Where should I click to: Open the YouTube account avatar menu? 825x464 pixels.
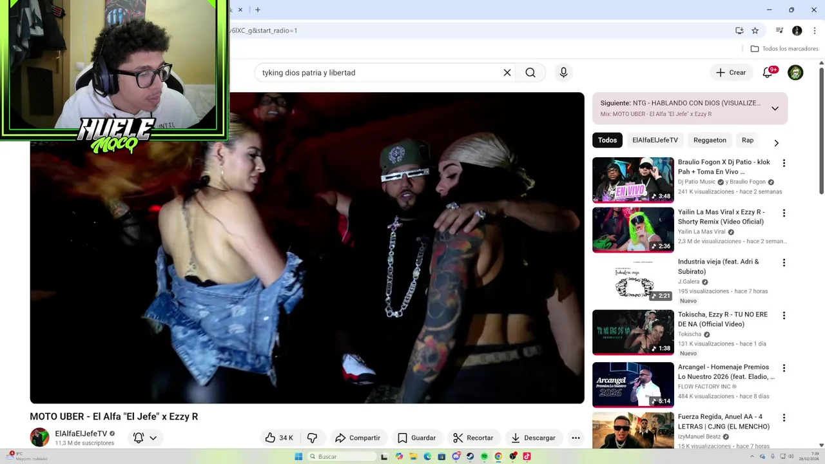point(795,73)
